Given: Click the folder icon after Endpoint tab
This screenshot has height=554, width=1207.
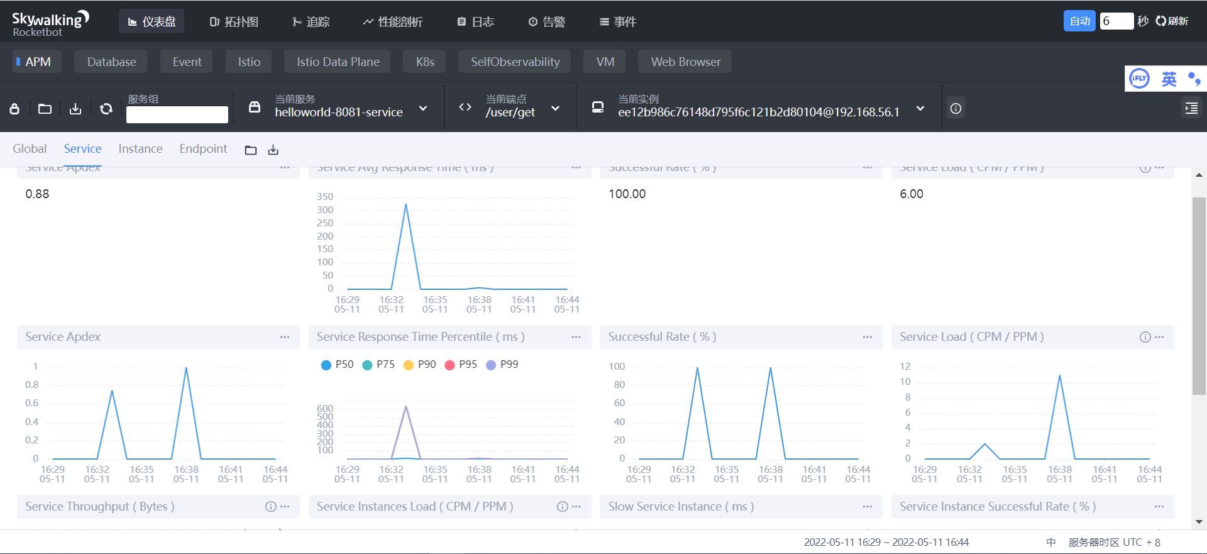Looking at the screenshot, I should pos(251,150).
